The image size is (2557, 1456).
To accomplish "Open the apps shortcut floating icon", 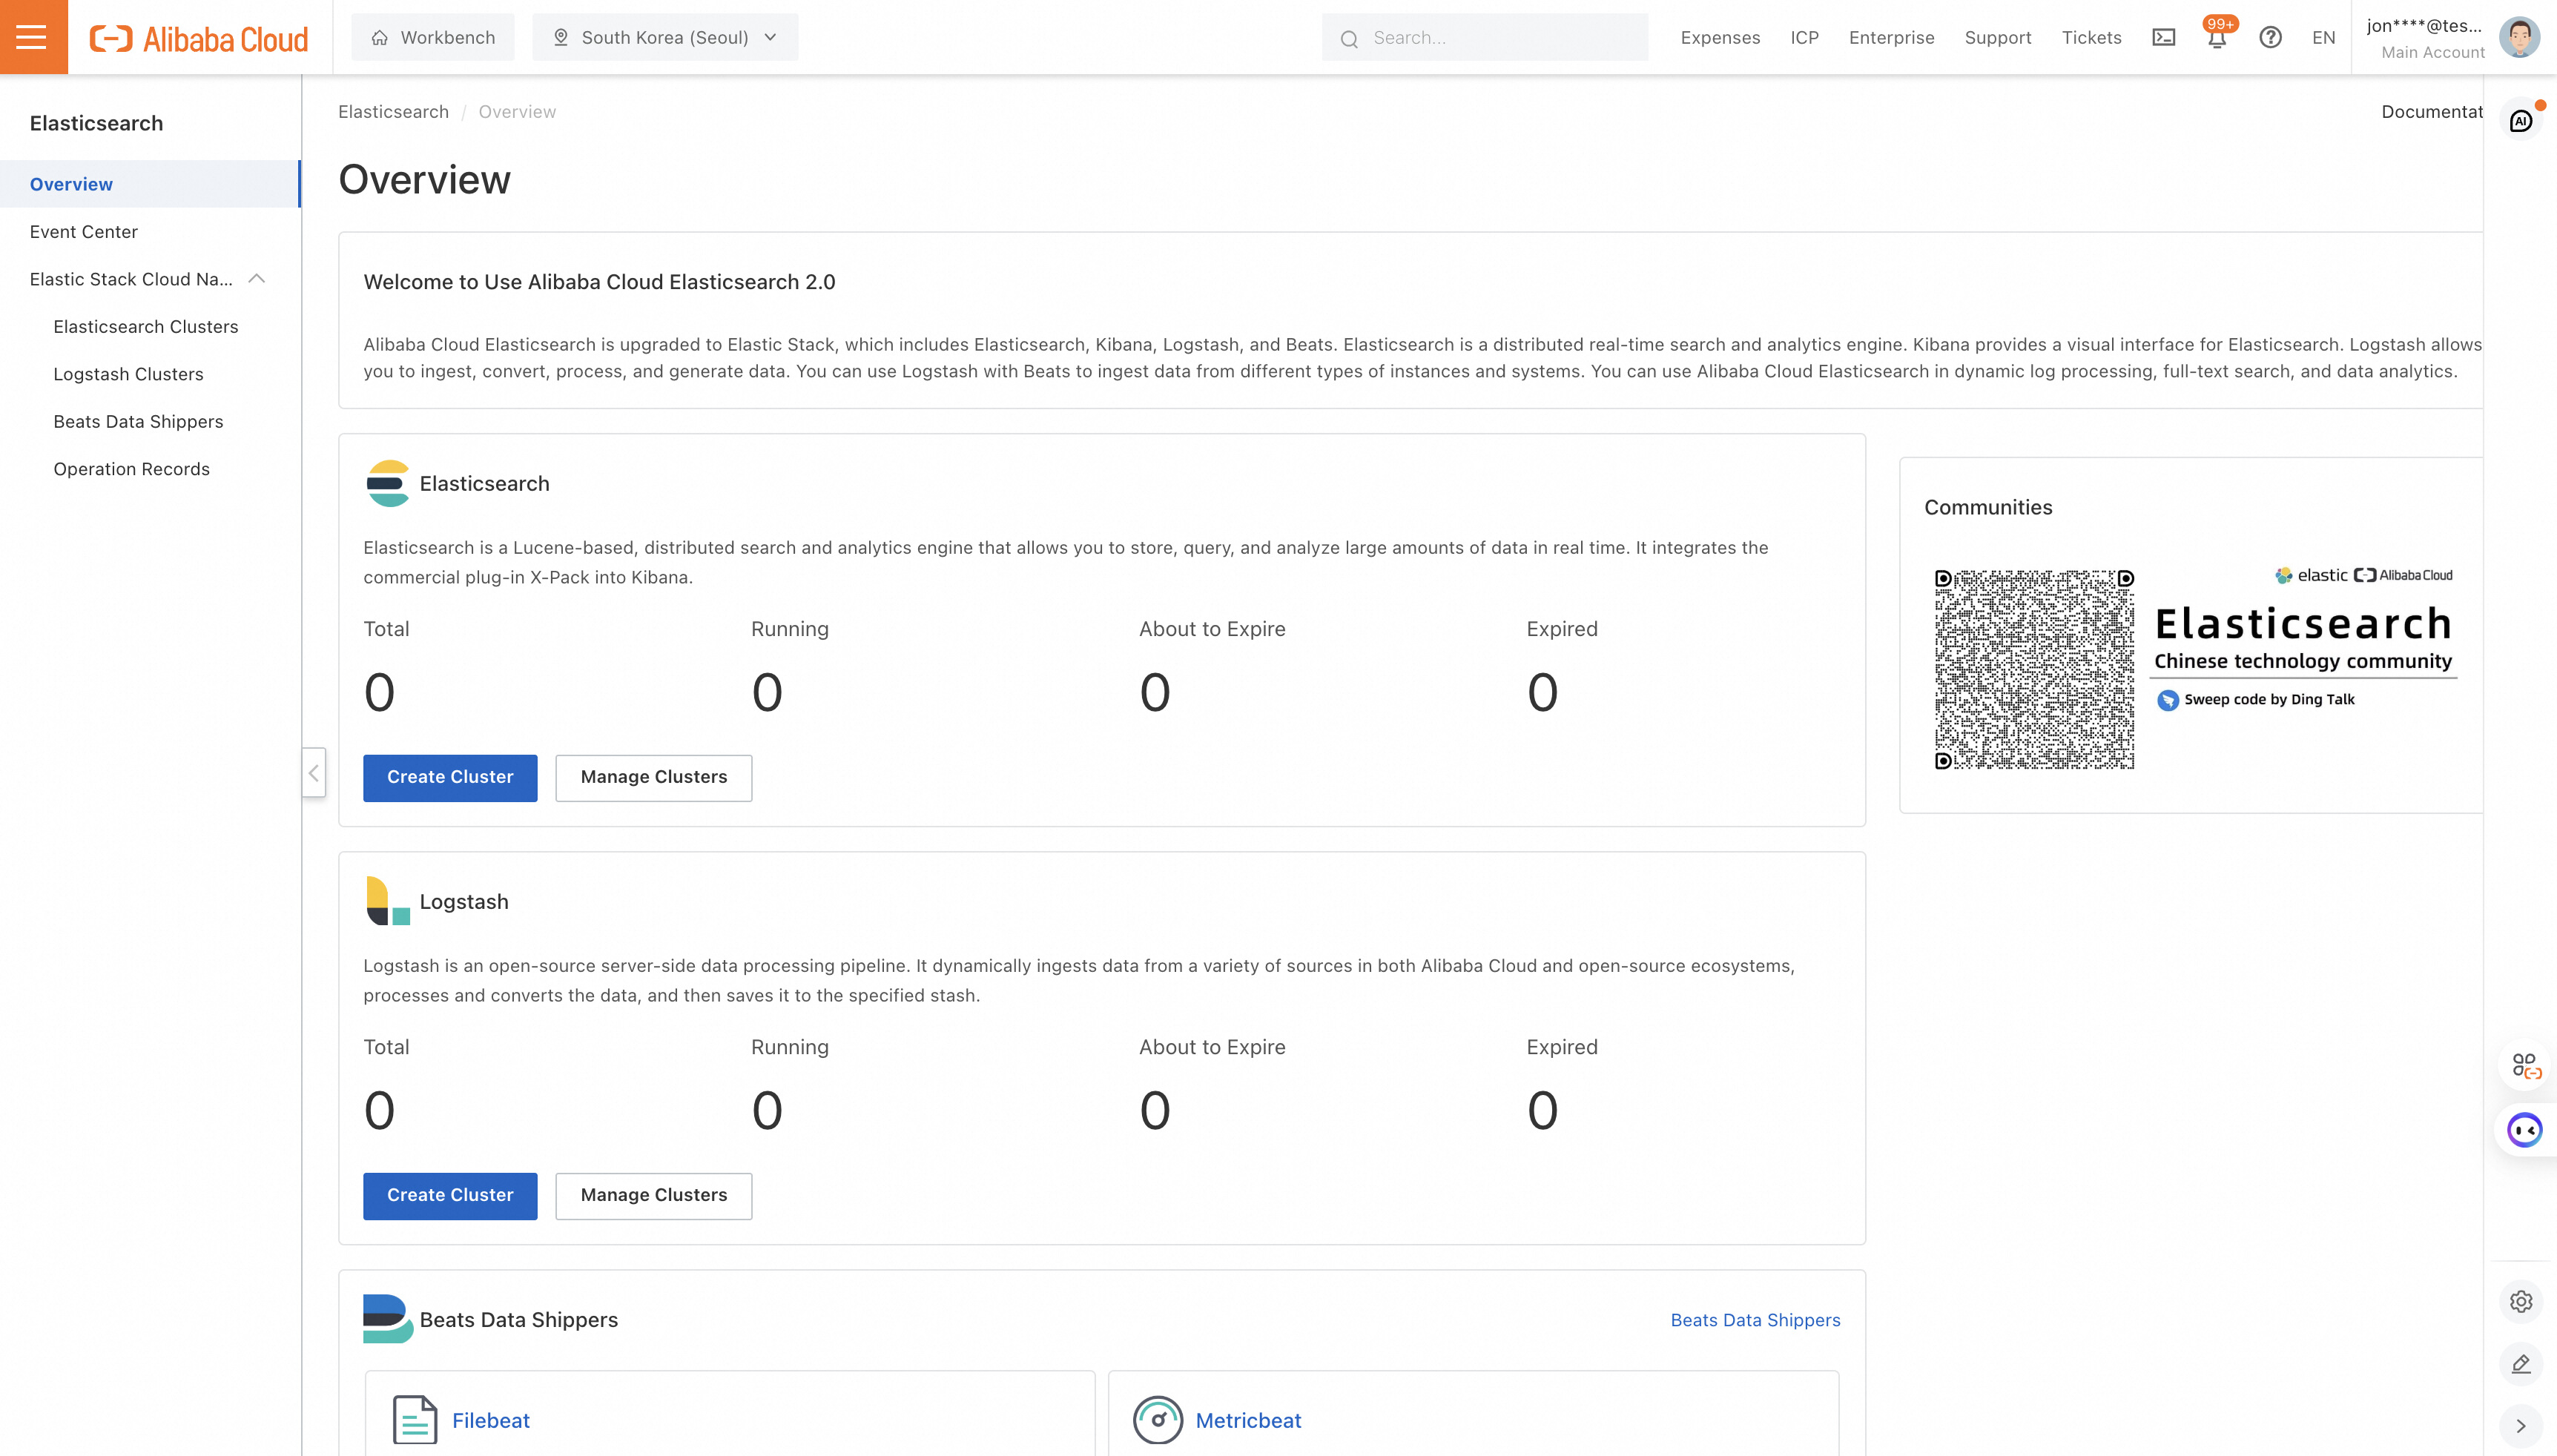I will (2526, 1066).
